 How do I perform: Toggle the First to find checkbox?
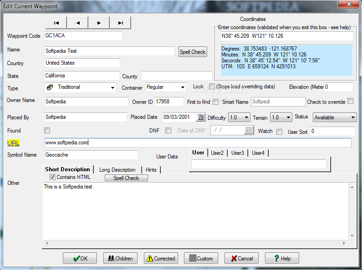click(x=216, y=102)
